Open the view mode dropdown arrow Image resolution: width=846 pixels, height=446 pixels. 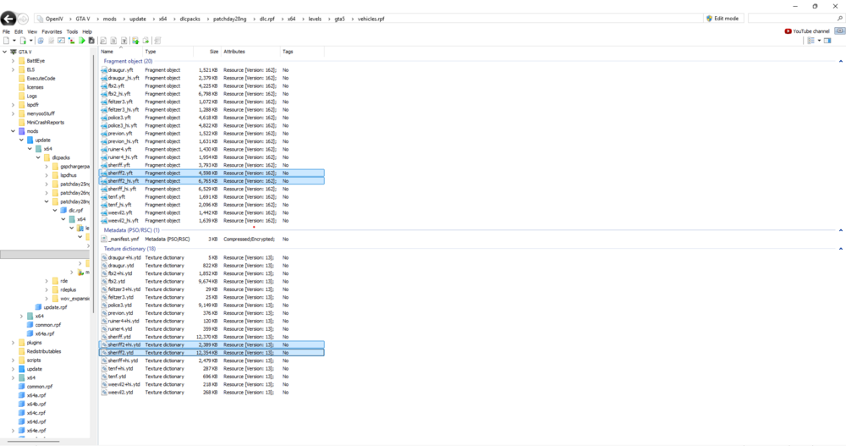click(819, 41)
